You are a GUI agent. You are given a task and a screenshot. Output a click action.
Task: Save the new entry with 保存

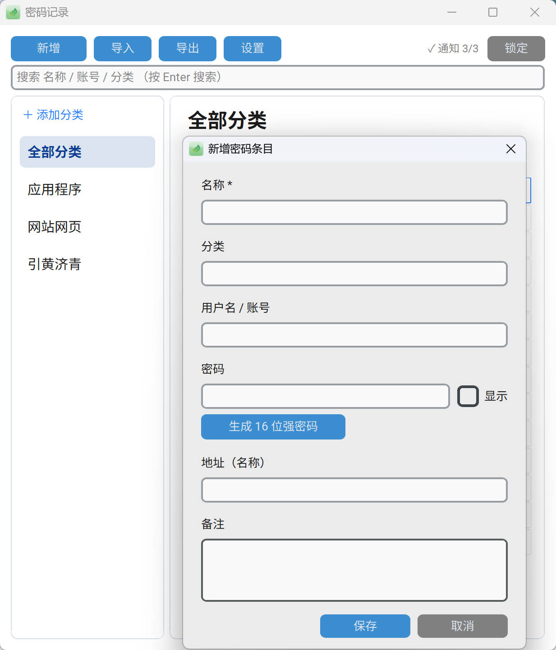[x=365, y=626]
